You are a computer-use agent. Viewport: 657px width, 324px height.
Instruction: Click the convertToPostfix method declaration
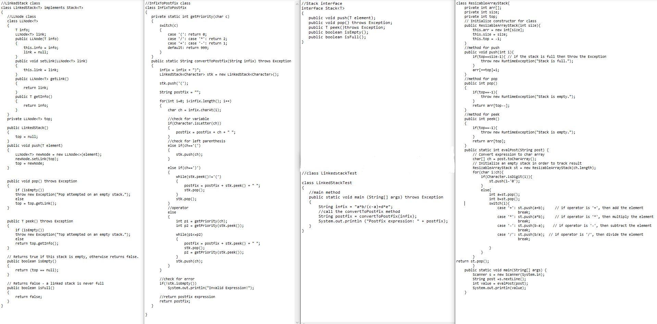click(221, 61)
